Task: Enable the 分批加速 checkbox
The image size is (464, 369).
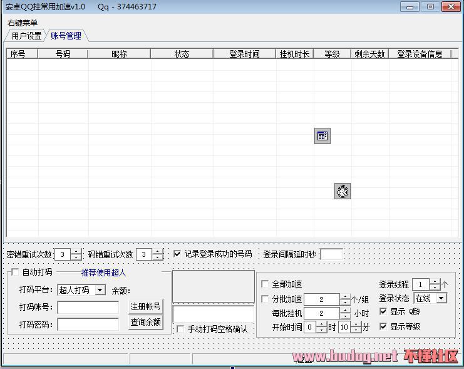Action: pyautogui.click(x=265, y=299)
